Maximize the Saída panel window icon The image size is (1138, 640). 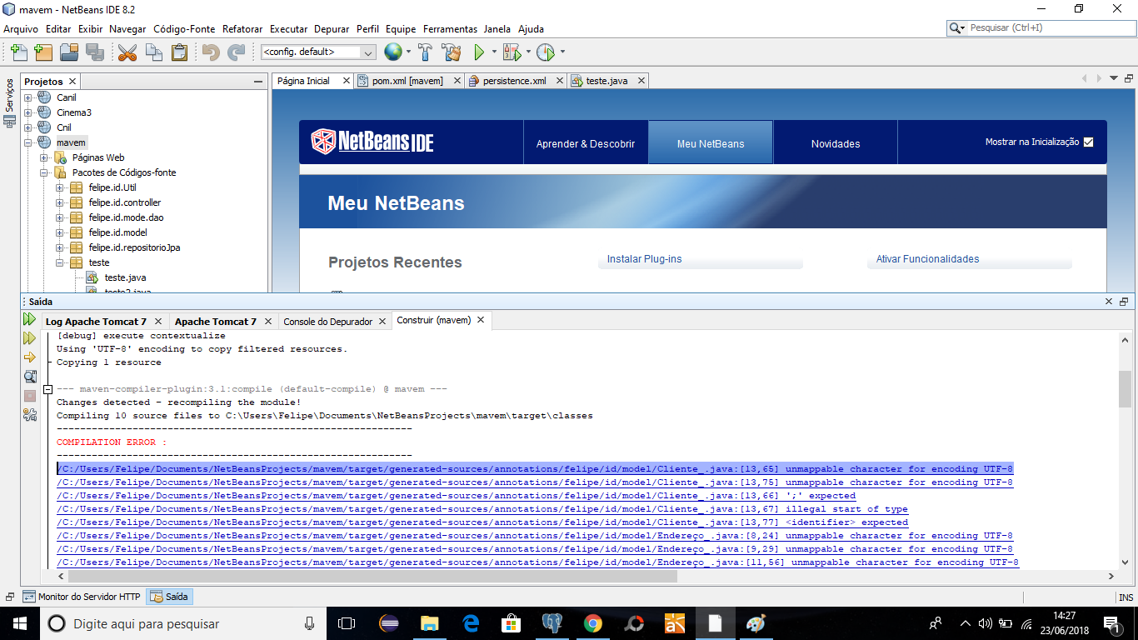click(x=1124, y=302)
